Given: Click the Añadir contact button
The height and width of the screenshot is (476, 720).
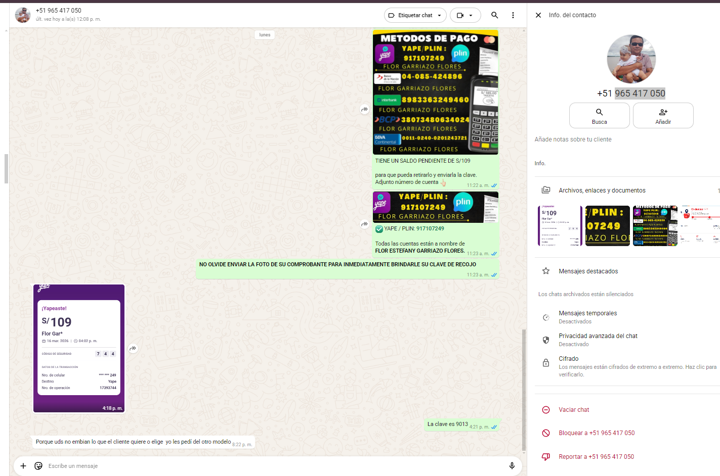Looking at the screenshot, I should click(x=663, y=116).
